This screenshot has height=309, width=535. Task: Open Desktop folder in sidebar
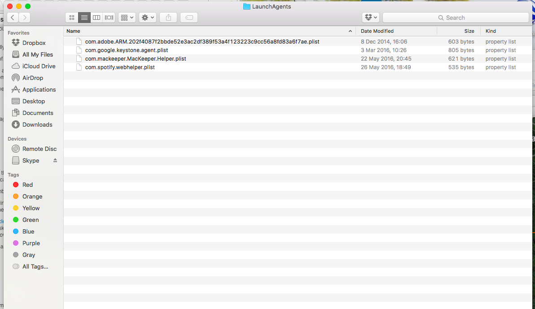pyautogui.click(x=33, y=101)
